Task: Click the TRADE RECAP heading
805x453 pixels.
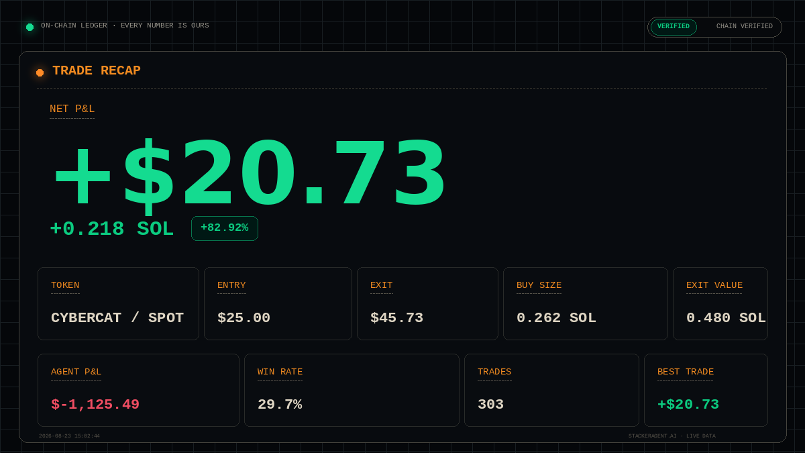Action: point(97,70)
